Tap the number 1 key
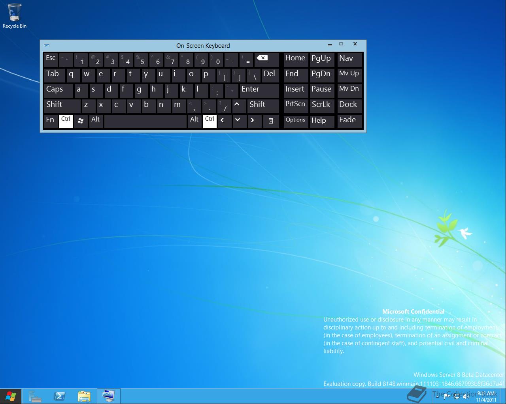506x404 pixels. 81,60
